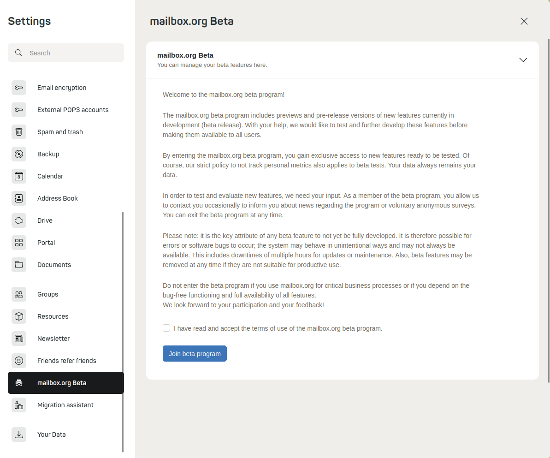
Task: Collapse the mailbox.org Beta section chevron
Action: pyautogui.click(x=523, y=60)
